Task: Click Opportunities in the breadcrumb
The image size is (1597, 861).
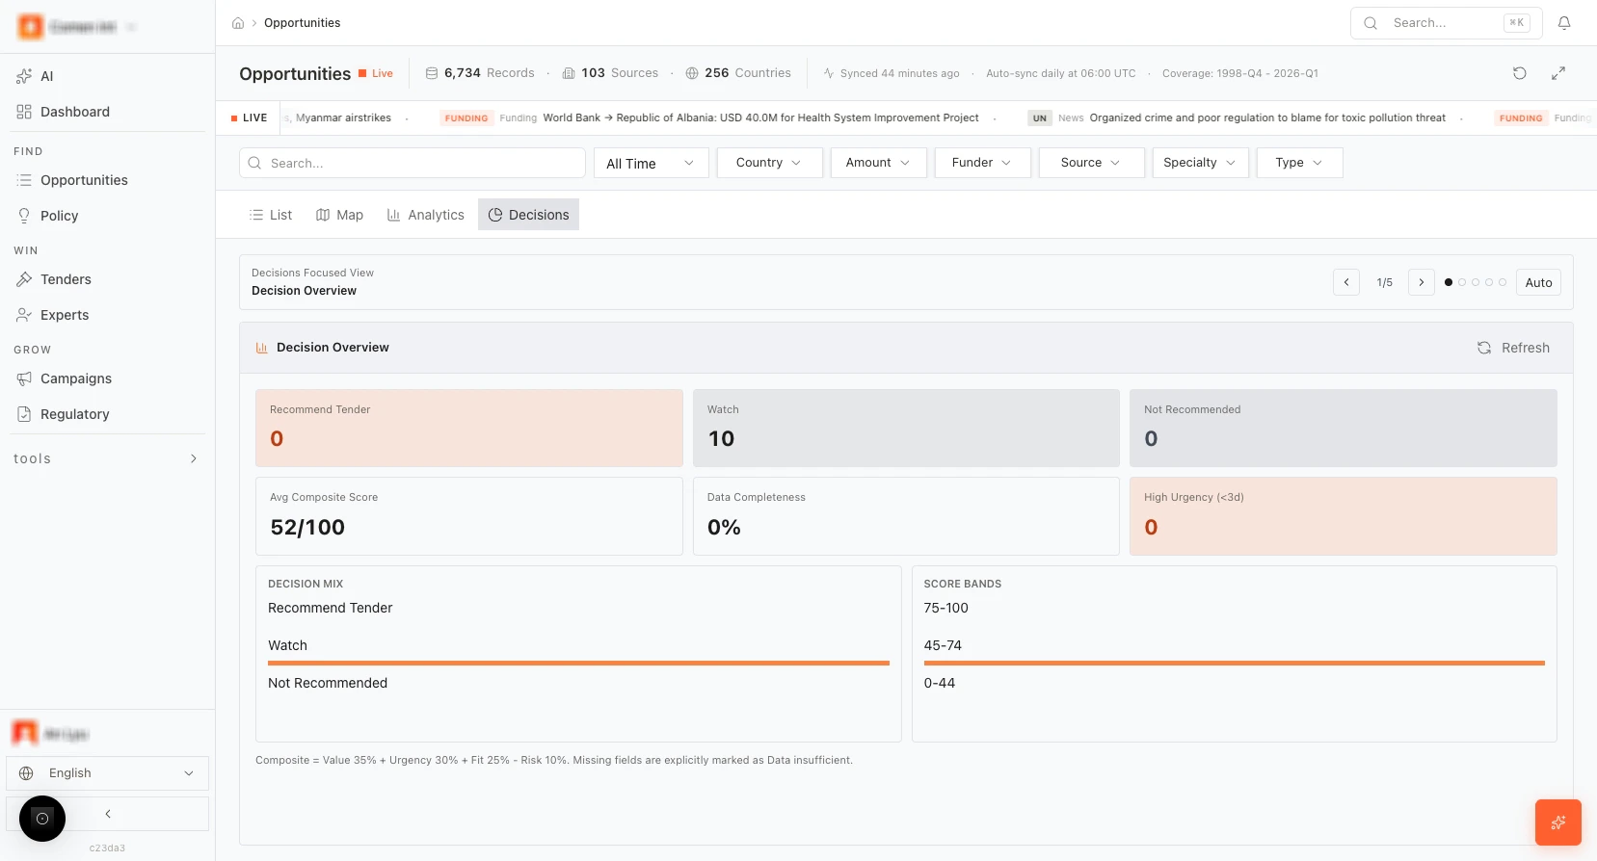Action: coord(303,23)
